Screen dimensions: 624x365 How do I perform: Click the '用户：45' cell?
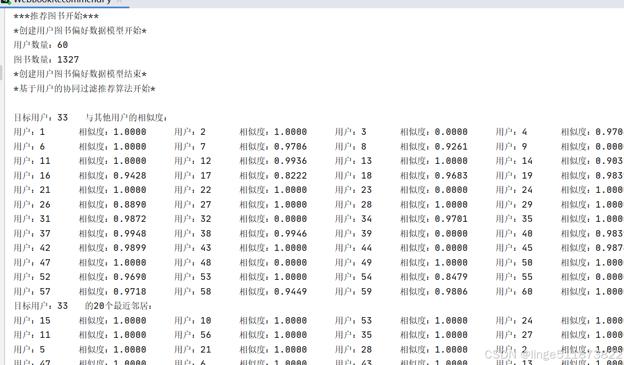[514, 248]
